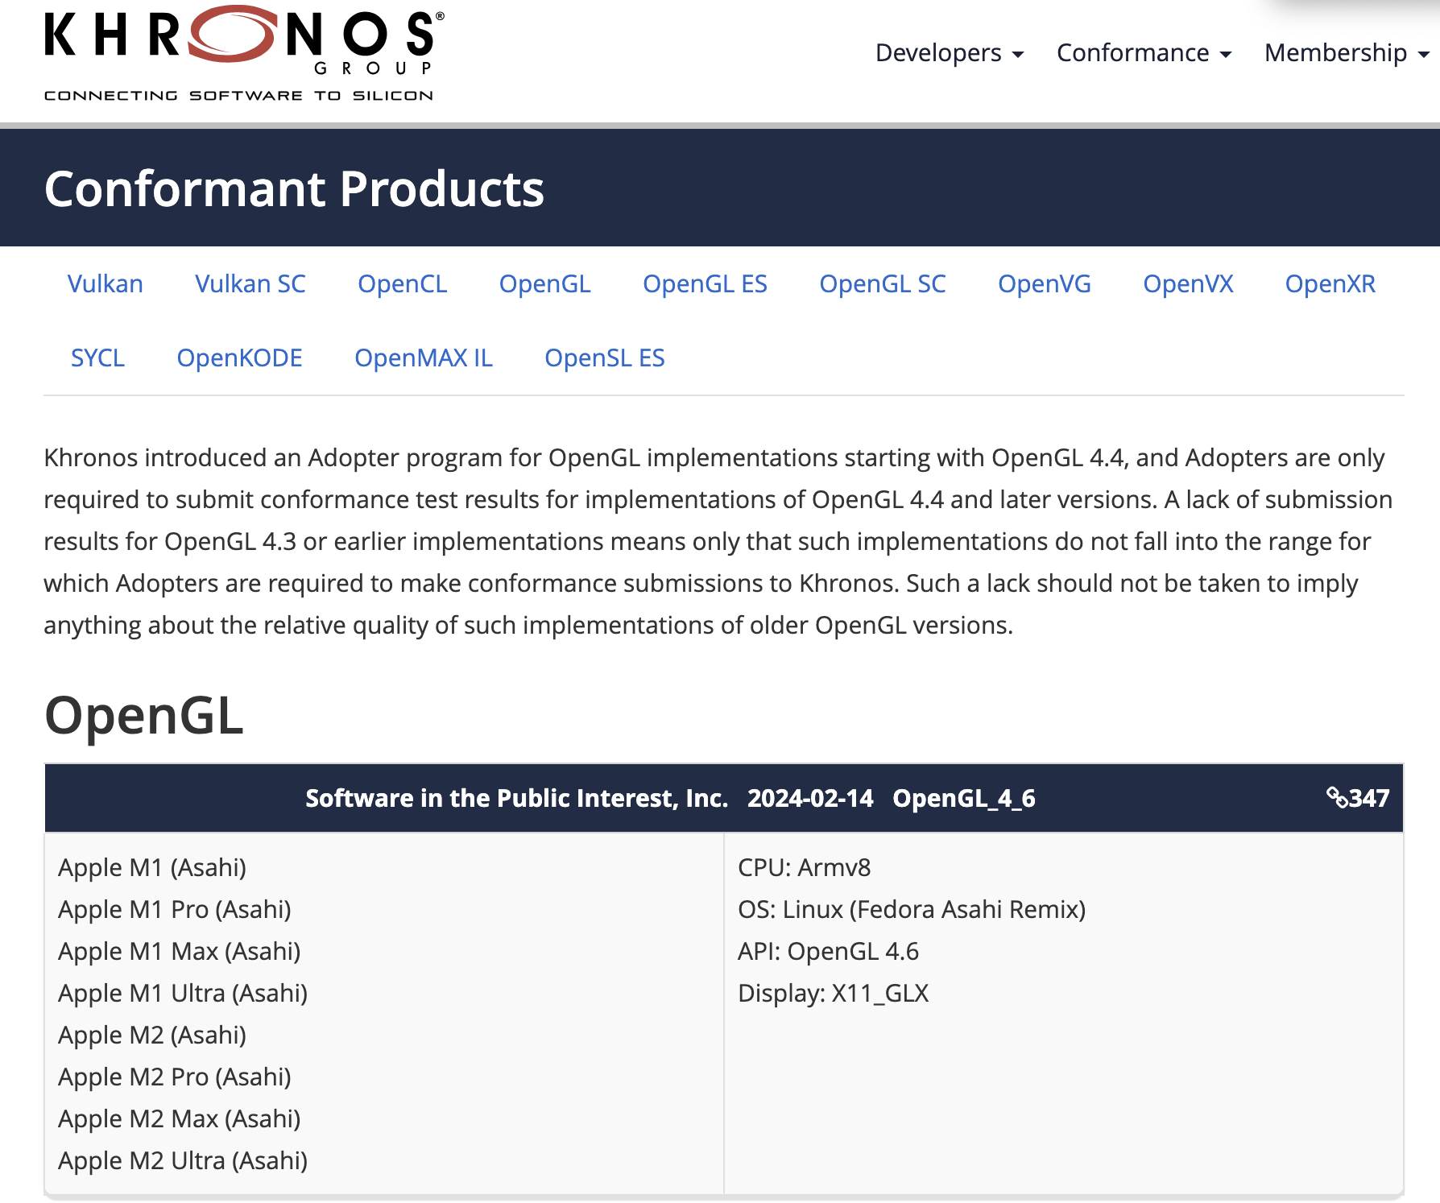Open the OpenGL SC tab

[883, 284]
